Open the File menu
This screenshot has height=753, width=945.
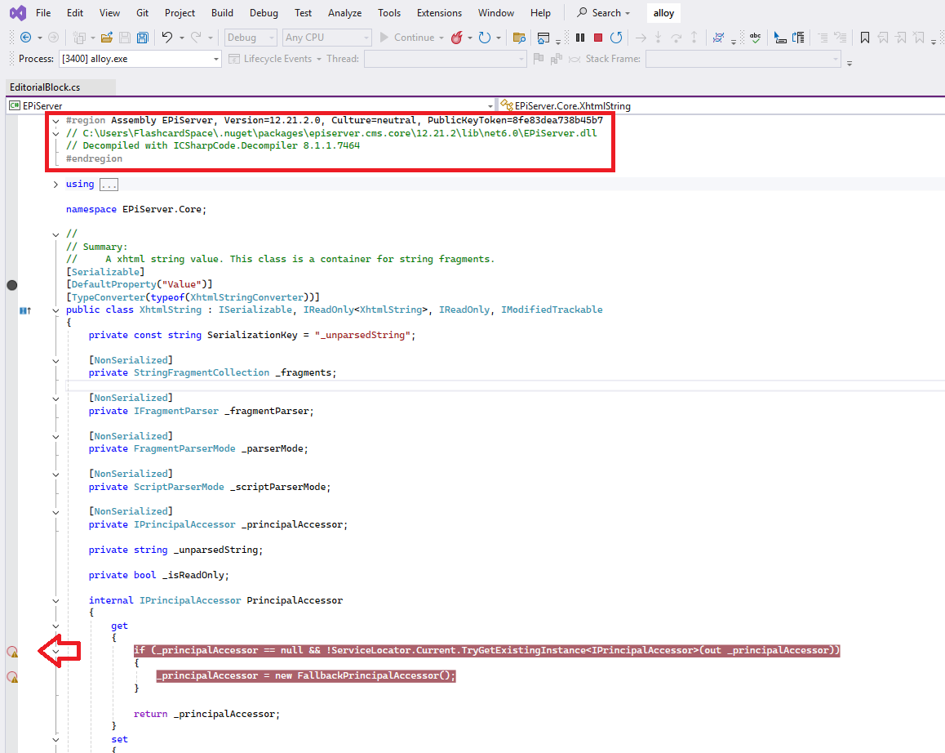(x=43, y=13)
